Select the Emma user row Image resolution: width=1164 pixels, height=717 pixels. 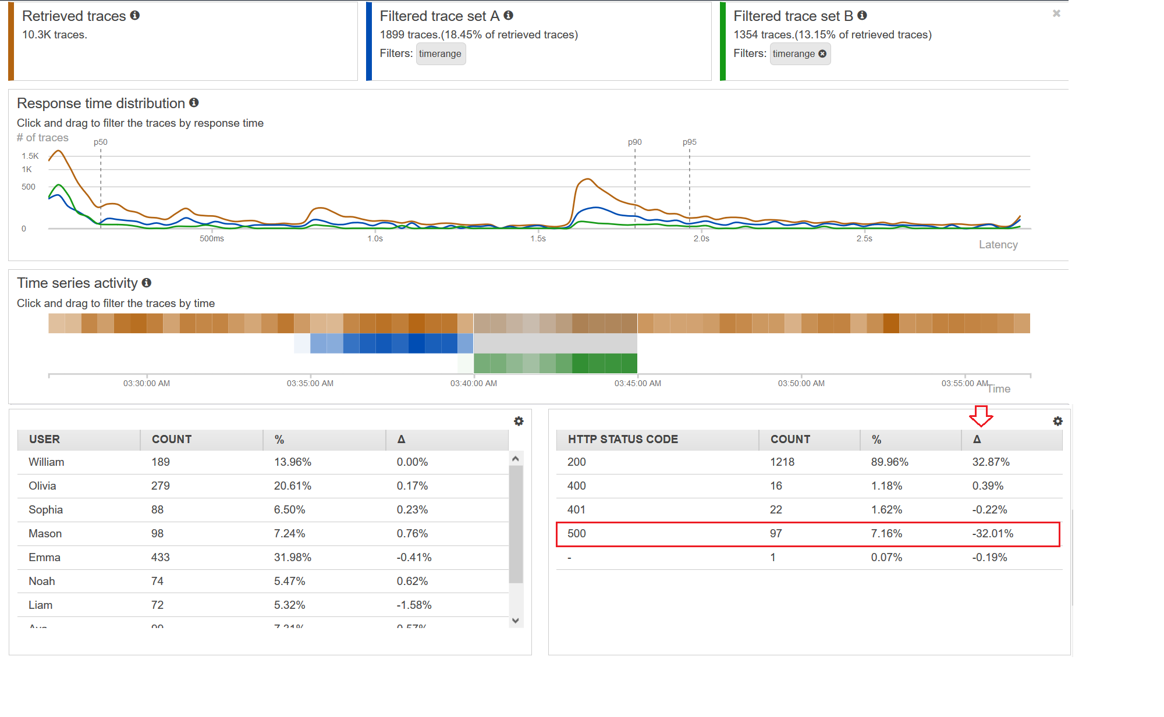44,557
